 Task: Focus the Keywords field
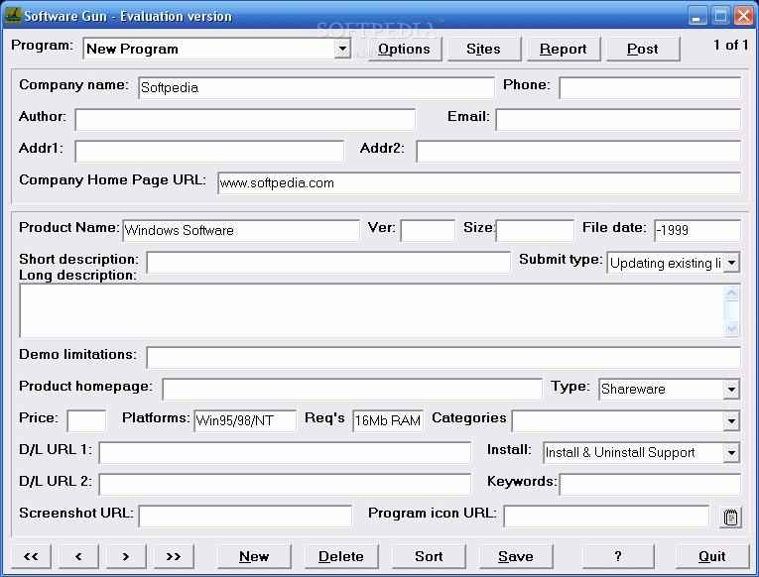point(650,485)
